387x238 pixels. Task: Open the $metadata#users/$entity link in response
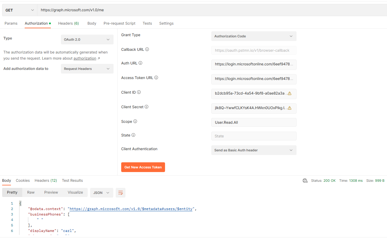pyautogui.click(x=131, y=209)
